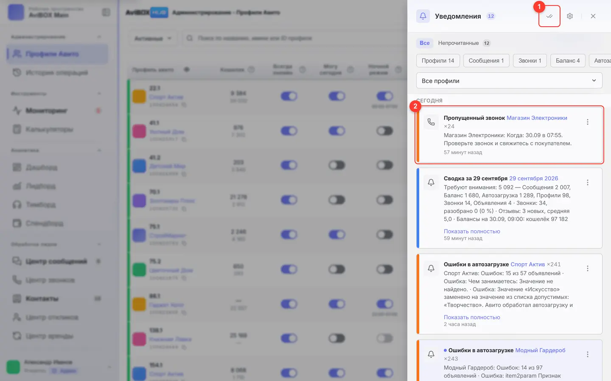The height and width of the screenshot is (381, 611).
Task: Filter notifications by Сообщения 1
Action: tap(486, 61)
